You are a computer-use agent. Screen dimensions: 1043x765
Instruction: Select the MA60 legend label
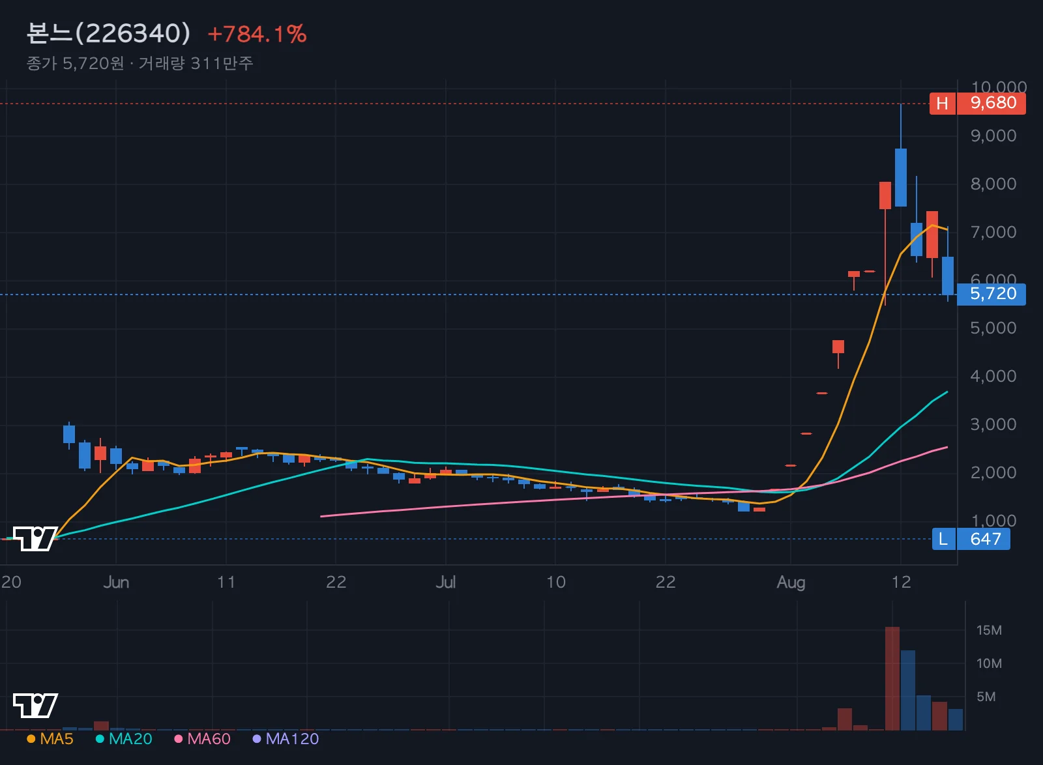pos(209,739)
